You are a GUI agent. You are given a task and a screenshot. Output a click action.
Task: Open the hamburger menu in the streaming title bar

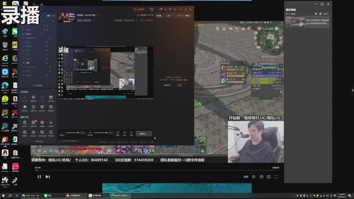(x=175, y=9)
